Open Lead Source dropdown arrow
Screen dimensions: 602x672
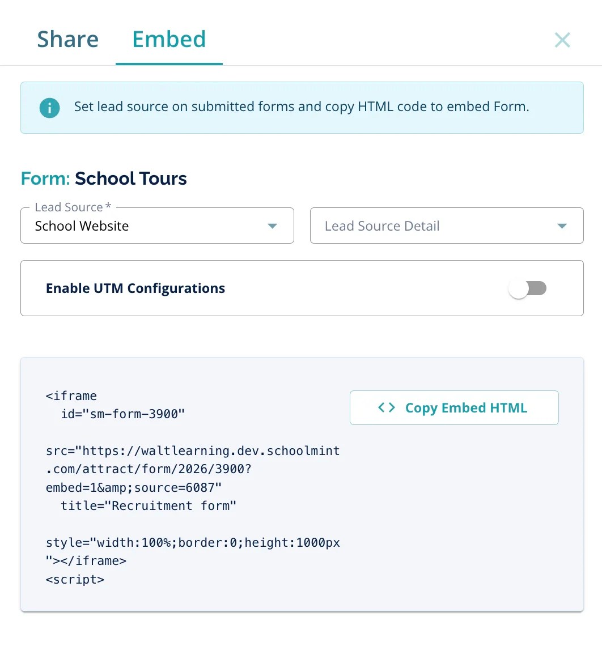272,226
